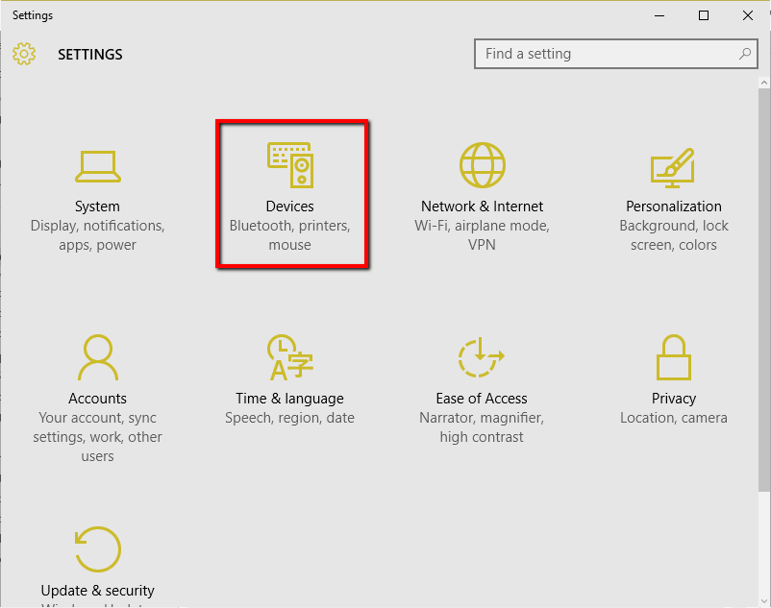Click the magnifier icon in search box
Image resolution: width=771 pixels, height=608 pixels.
pos(745,54)
